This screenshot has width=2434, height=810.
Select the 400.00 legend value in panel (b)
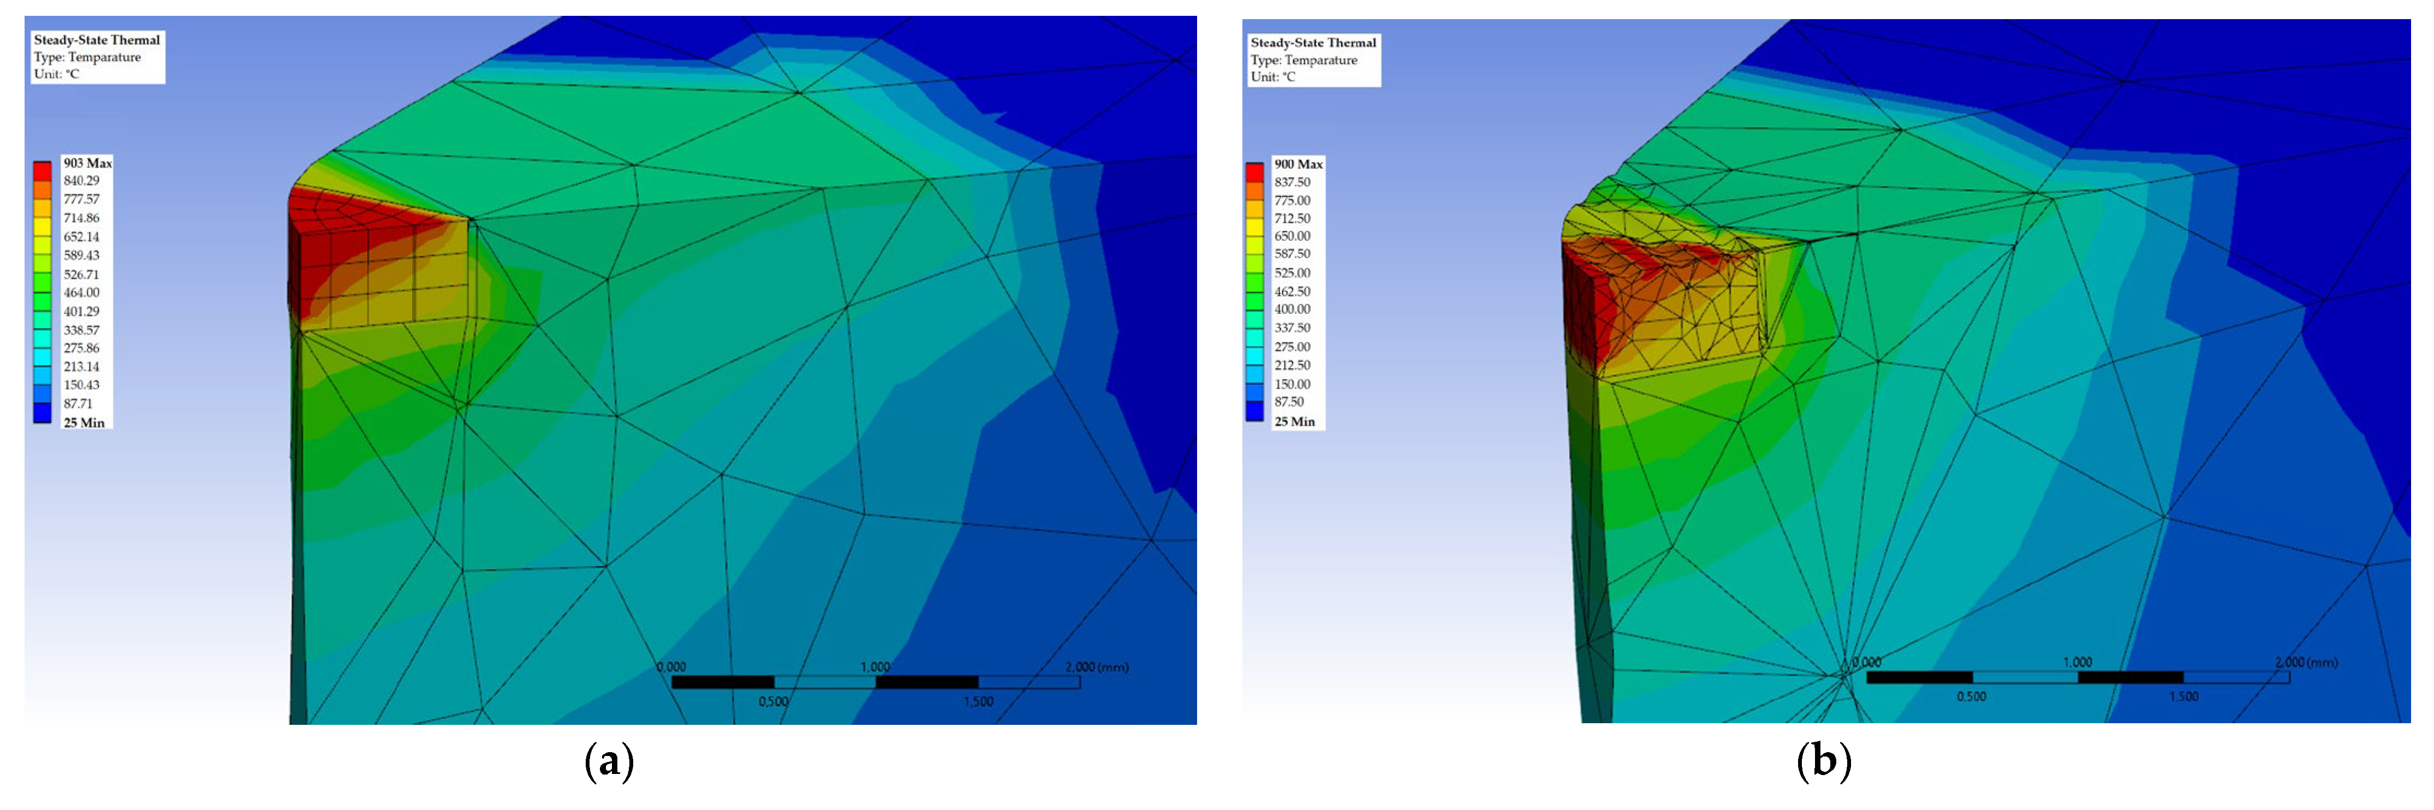point(1292,309)
